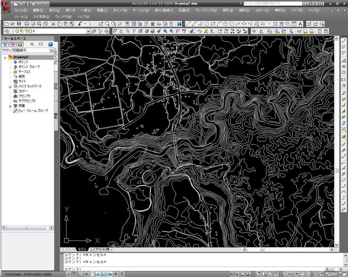Switch to the レイアウトA1横 layout tab
The width and height of the screenshot is (348, 277).
[x=100, y=249]
